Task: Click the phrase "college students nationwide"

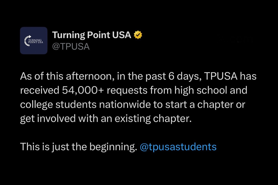Action: pos(91,105)
